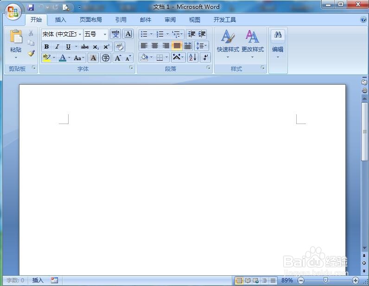Switch to the 视图 tab
369x286 pixels.
(194, 20)
